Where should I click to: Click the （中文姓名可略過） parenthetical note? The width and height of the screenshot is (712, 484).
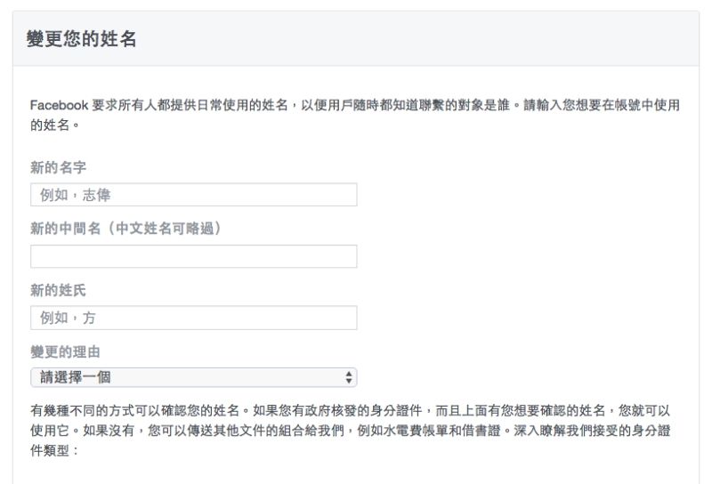(x=164, y=229)
